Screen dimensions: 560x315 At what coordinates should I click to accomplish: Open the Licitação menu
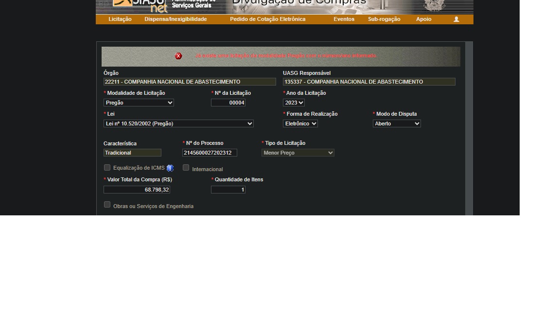(x=120, y=19)
